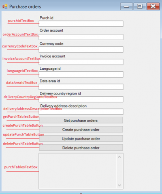Hit the Create purchase order button

pyautogui.click(x=81, y=129)
